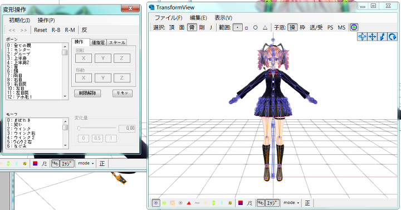Screen dimensions: 401x210
Task: Toggle 頂 vertex selection mode
Action: tap(172, 27)
